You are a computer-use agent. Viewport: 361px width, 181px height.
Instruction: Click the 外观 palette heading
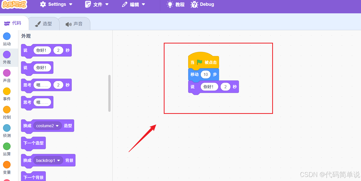point(26,36)
